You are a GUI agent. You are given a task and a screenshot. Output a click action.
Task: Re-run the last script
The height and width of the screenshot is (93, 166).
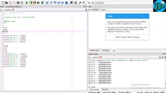(x=42, y=3)
